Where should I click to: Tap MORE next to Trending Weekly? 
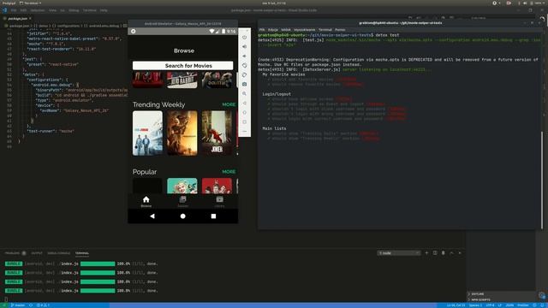click(x=229, y=104)
